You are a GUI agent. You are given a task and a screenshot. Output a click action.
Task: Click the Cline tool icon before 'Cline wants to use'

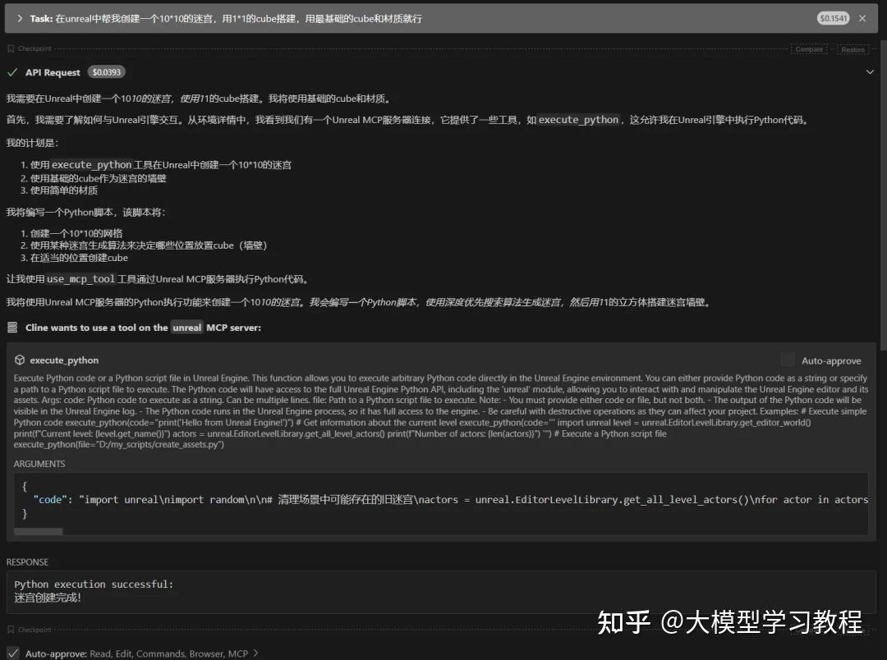[13, 327]
